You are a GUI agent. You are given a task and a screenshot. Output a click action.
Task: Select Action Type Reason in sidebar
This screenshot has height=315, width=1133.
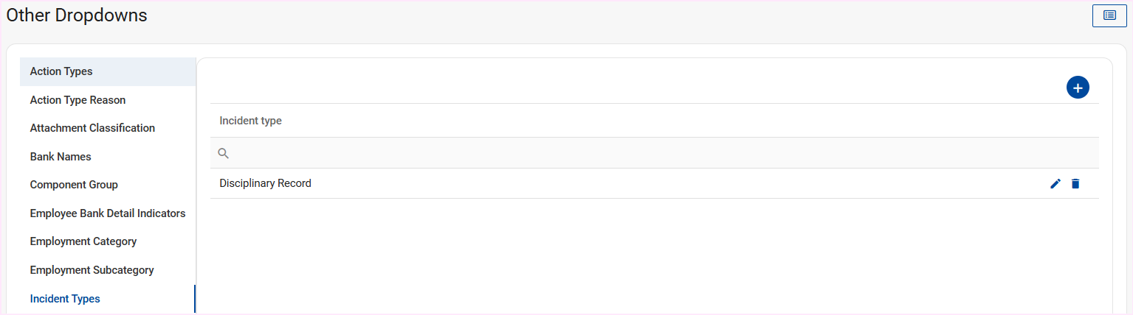78,100
